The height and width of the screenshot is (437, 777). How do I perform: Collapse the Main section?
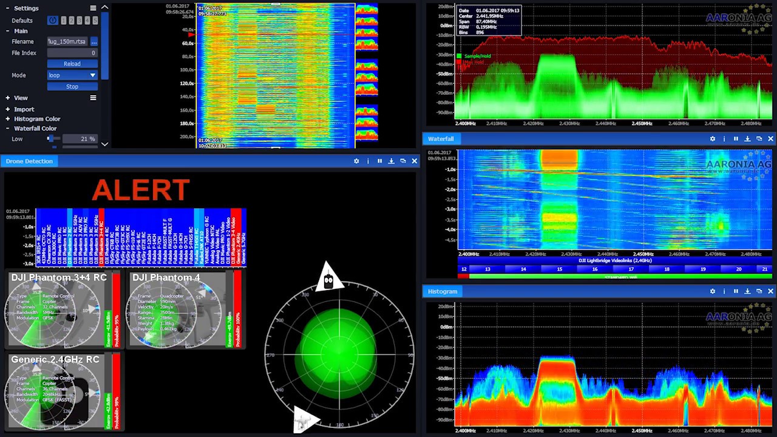pyautogui.click(x=8, y=31)
